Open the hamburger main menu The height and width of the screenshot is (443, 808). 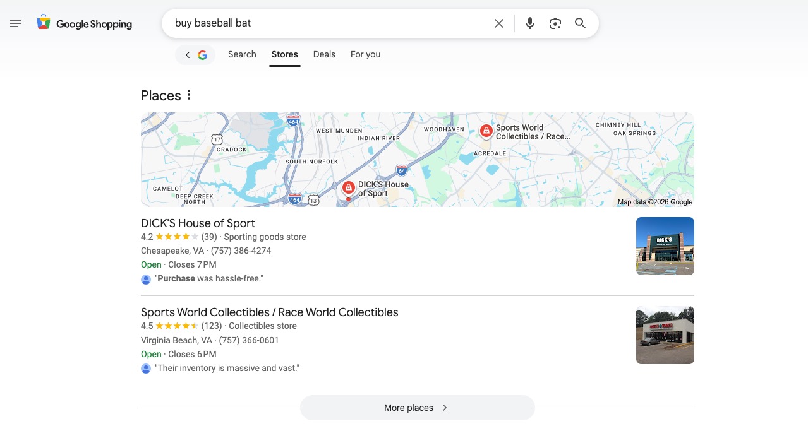(16, 23)
